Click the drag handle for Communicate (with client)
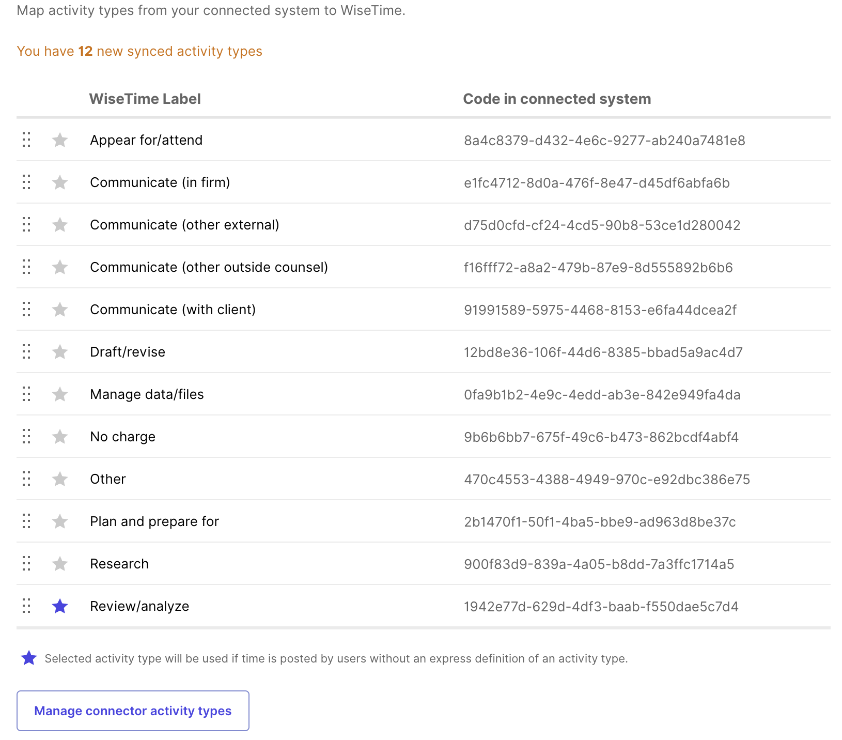The height and width of the screenshot is (740, 842). click(26, 310)
